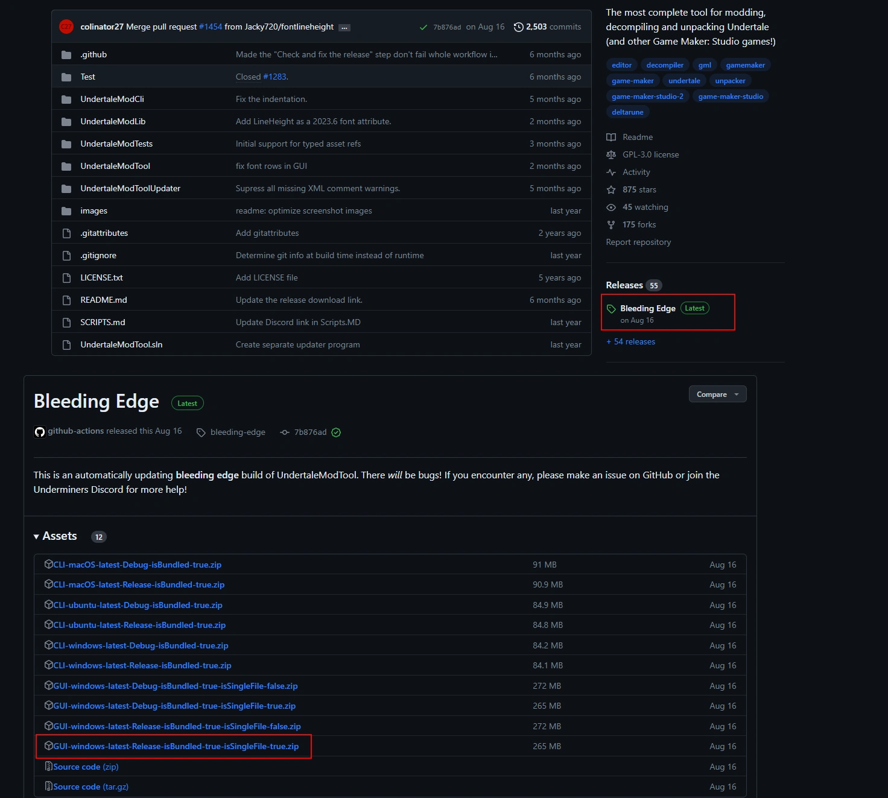Viewport: 888px width, 798px height.
Task: Click Report repository link
Action: tap(638, 242)
